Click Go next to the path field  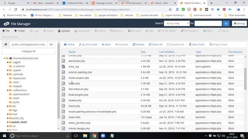point(51,44)
